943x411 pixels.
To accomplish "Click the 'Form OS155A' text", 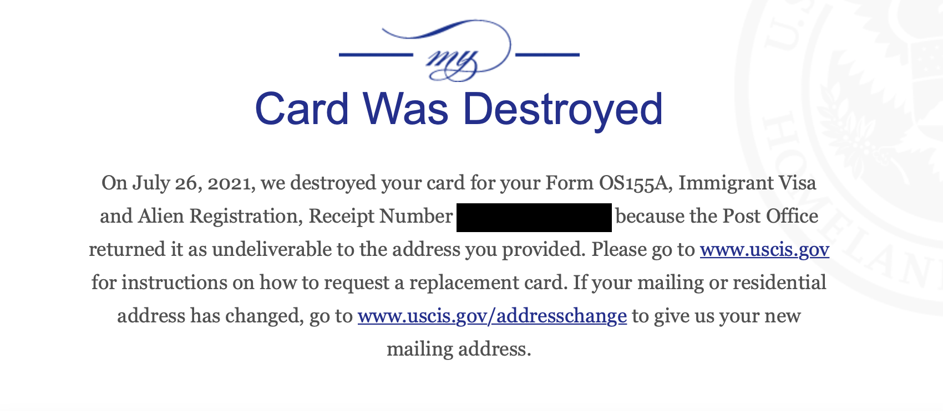I will pyautogui.click(x=609, y=183).
